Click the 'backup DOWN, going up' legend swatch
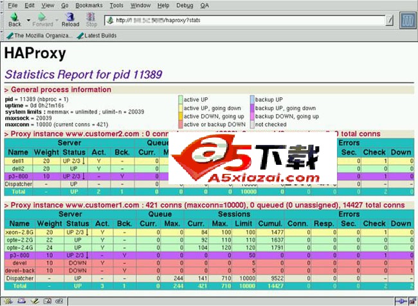 (x=252, y=116)
